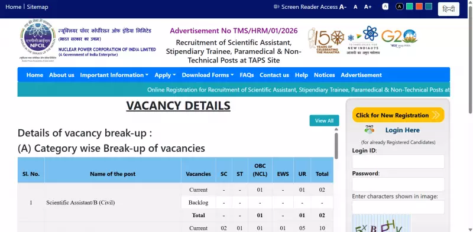This screenshot has width=473, height=232.
Task: Focus the Password input field
Action: tap(398, 184)
